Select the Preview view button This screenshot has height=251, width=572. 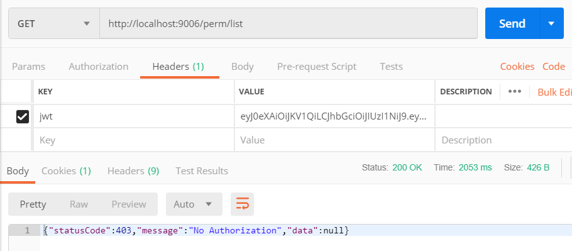(x=129, y=204)
